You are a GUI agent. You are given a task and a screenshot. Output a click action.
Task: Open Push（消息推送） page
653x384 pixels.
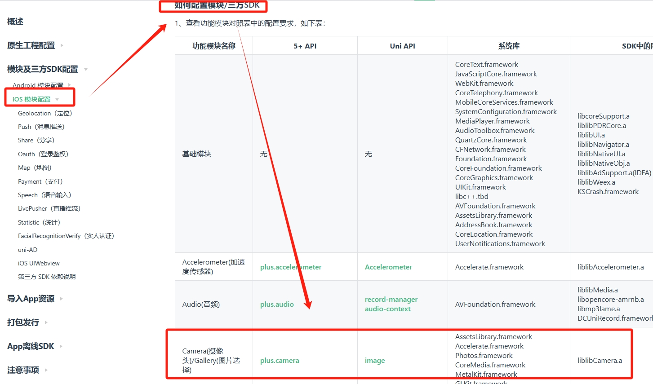click(x=41, y=127)
